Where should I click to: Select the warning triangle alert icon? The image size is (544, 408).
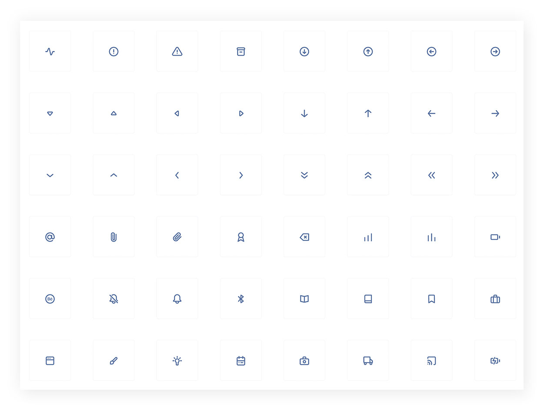point(177,51)
